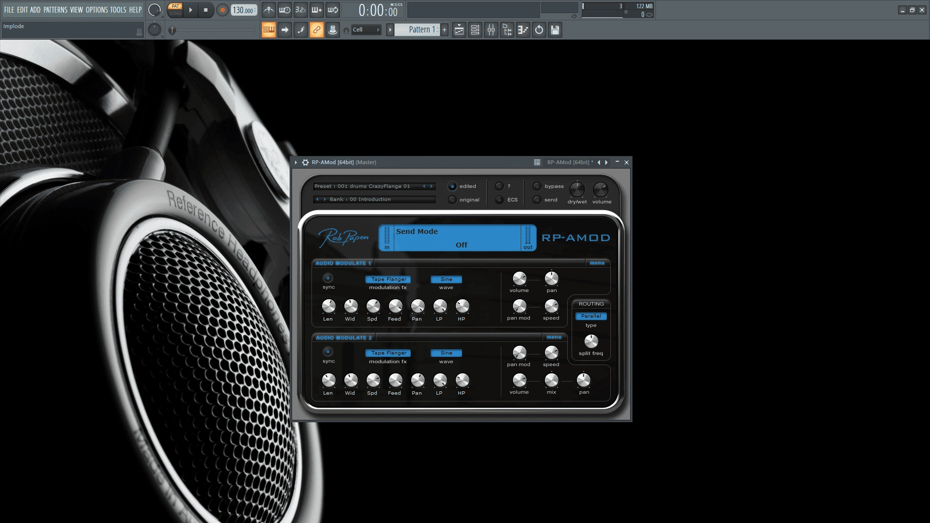Image resolution: width=930 pixels, height=523 pixels.
Task: Click the dry/wet knob
Action: point(577,189)
